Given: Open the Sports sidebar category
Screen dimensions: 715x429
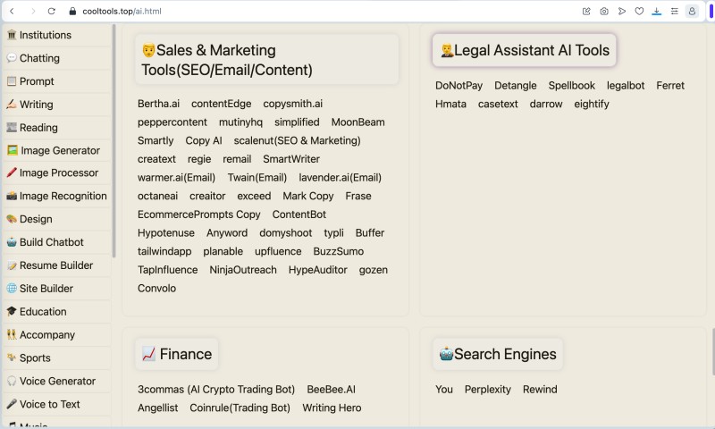Looking at the screenshot, I should [x=57, y=357].
